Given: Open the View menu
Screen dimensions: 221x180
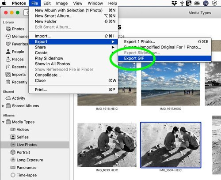Looking at the screenshot, I should (78, 3).
